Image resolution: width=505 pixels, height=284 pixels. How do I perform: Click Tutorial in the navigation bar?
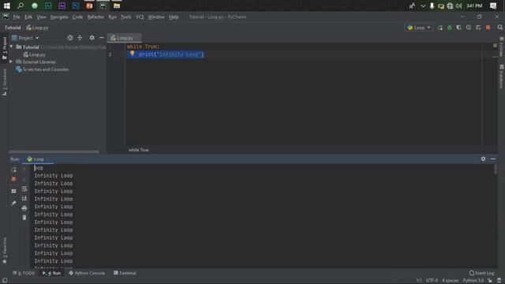pos(13,28)
